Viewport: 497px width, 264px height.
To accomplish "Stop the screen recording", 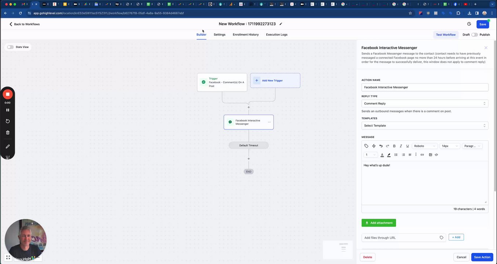I will [x=7, y=94].
